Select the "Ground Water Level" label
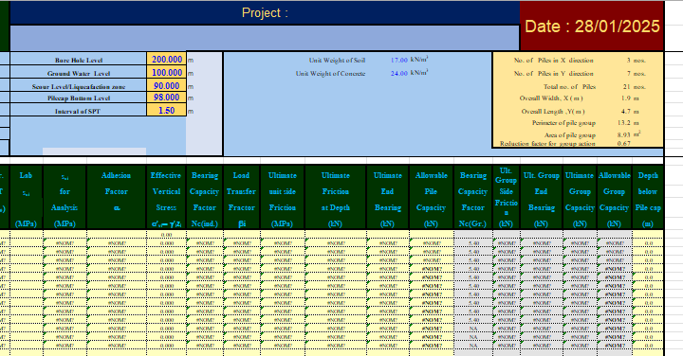The width and height of the screenshot is (683, 356). [x=79, y=73]
